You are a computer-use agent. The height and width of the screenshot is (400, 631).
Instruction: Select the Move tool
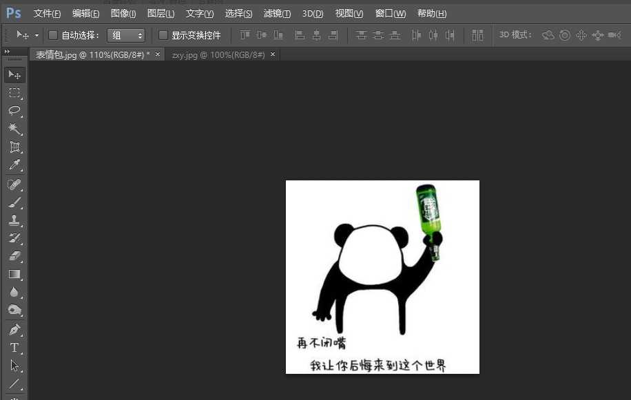point(14,74)
